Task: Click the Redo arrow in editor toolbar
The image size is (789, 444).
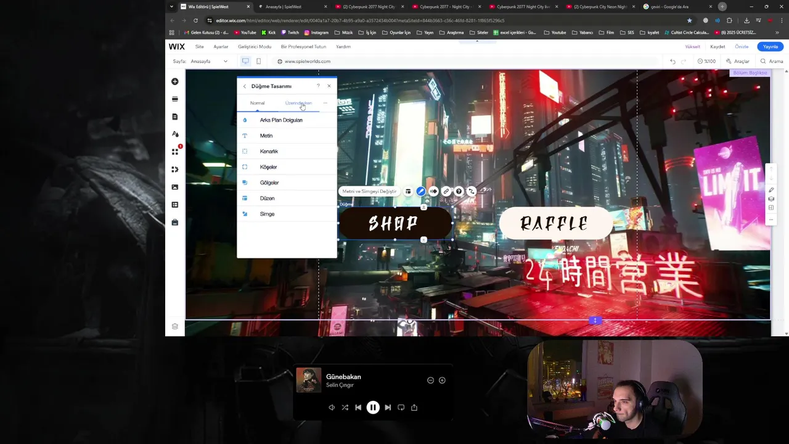Action: point(683,61)
